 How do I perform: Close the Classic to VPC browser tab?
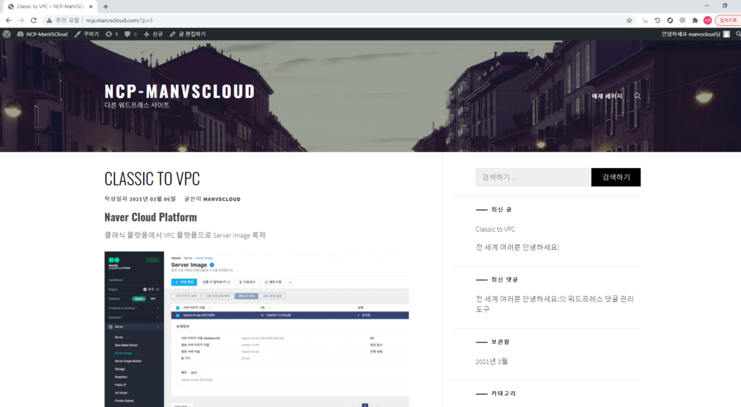[x=90, y=7]
